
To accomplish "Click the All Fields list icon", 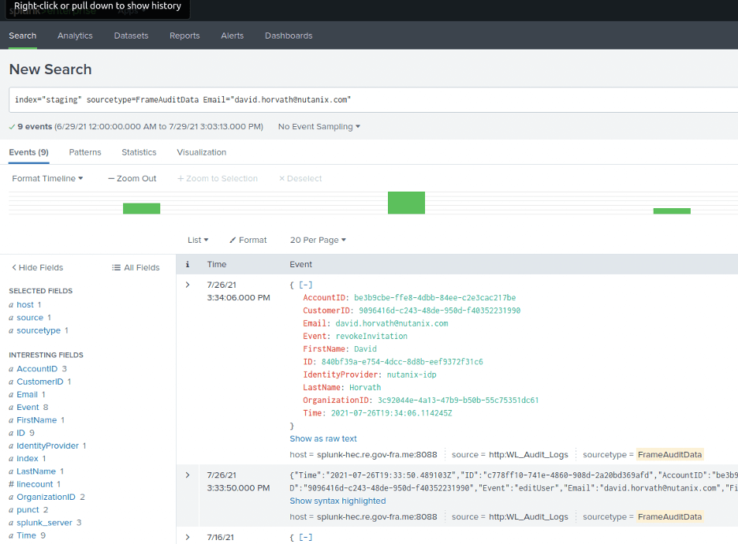I will tap(117, 268).
